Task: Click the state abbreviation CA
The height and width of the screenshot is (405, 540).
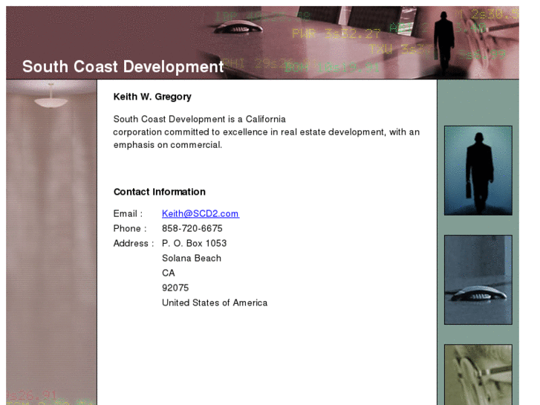Action: coord(169,273)
